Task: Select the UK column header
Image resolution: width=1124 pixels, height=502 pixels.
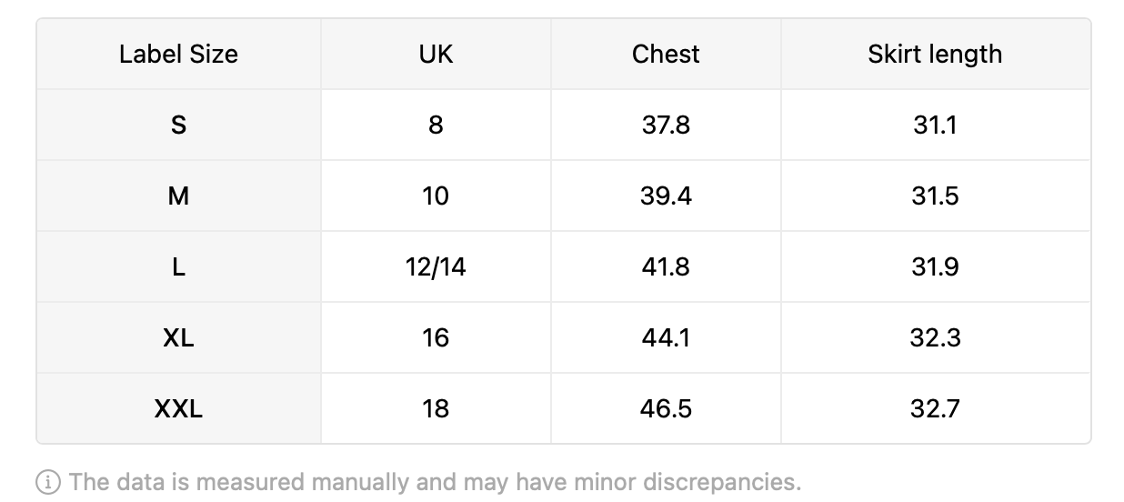Action: (436, 54)
